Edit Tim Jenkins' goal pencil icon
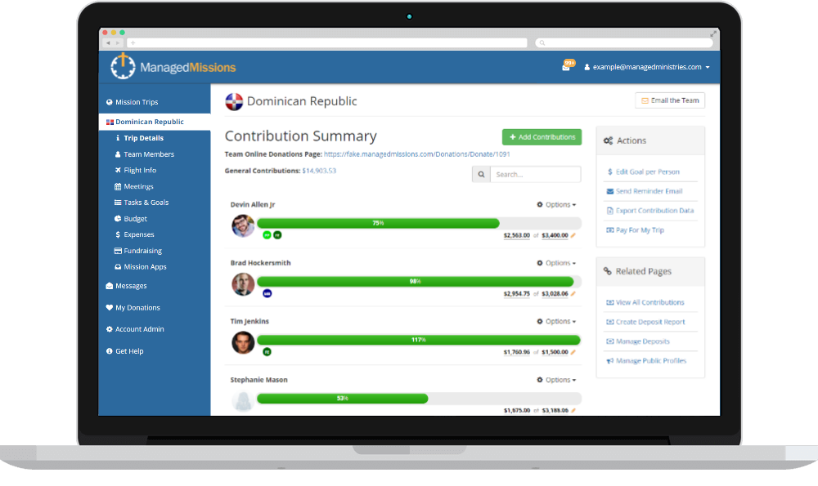The width and height of the screenshot is (818, 486). [573, 352]
